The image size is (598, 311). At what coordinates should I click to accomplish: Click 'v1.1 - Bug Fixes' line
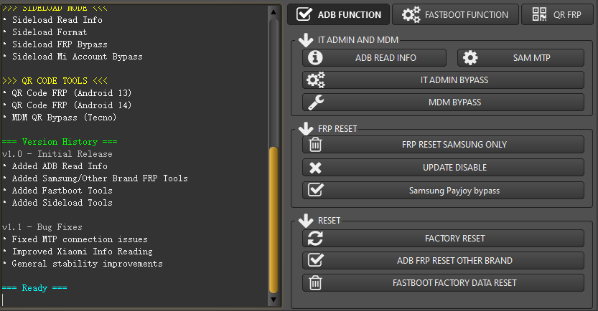pos(42,227)
